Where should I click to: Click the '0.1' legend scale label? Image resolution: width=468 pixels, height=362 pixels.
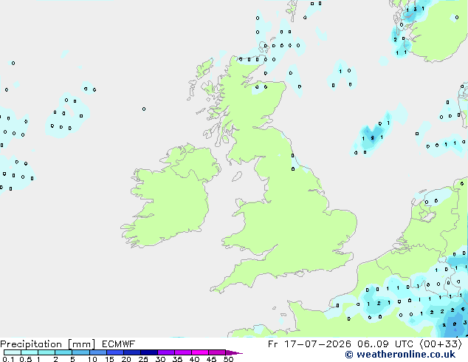8,359
